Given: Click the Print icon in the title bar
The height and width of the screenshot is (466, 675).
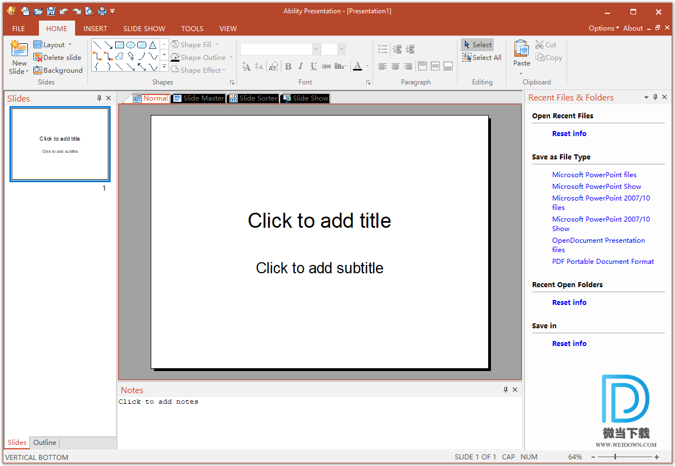Looking at the screenshot, I should click(102, 11).
